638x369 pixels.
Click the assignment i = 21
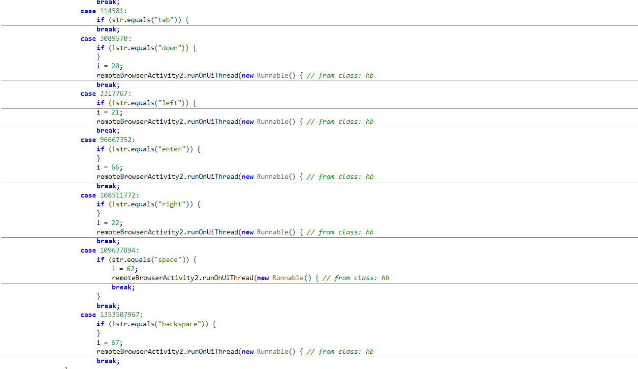(109, 112)
